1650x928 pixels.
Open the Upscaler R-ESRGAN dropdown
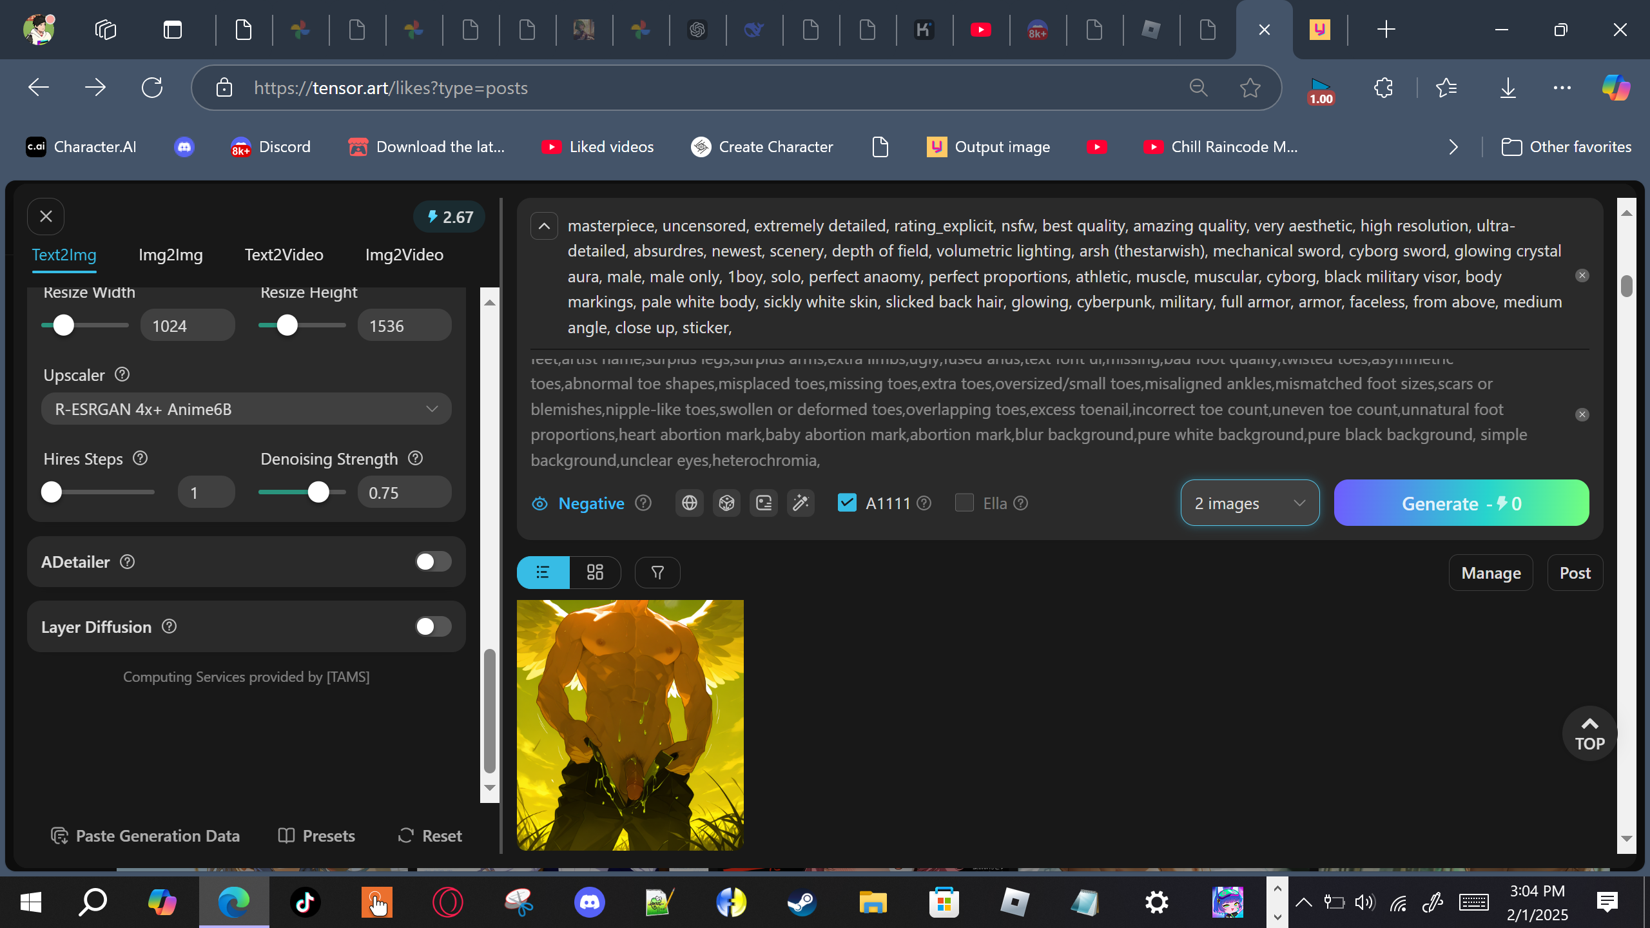click(246, 409)
